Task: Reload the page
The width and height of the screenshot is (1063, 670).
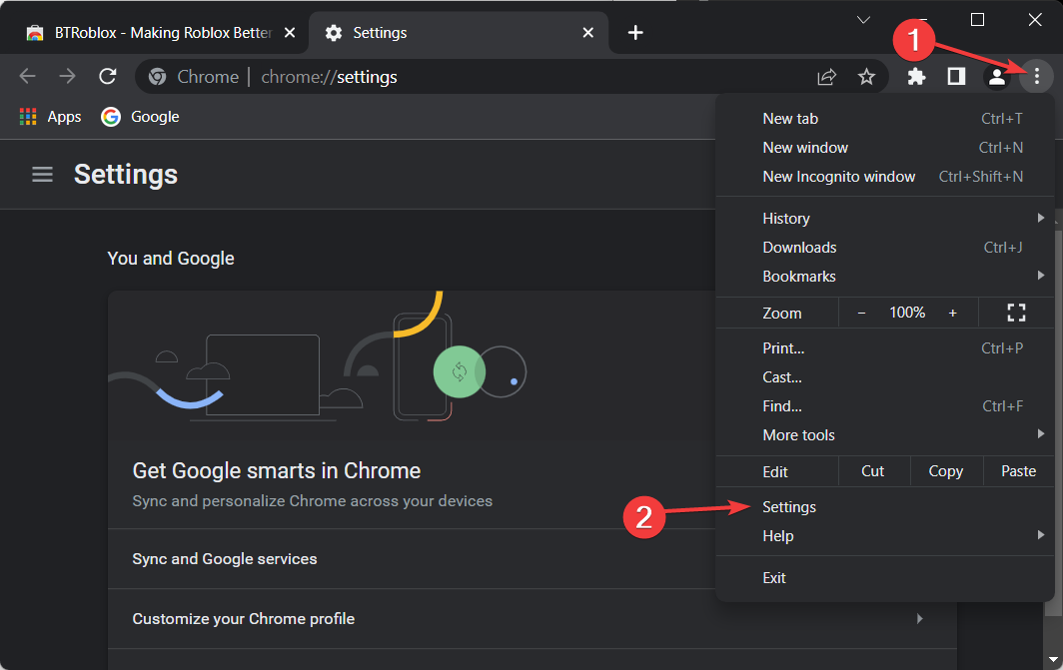Action: (x=108, y=77)
